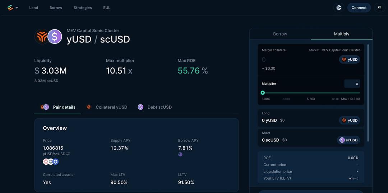Switch to the Collateral yUSD tab
Viewport: 388px width, 193px height.
107,107
